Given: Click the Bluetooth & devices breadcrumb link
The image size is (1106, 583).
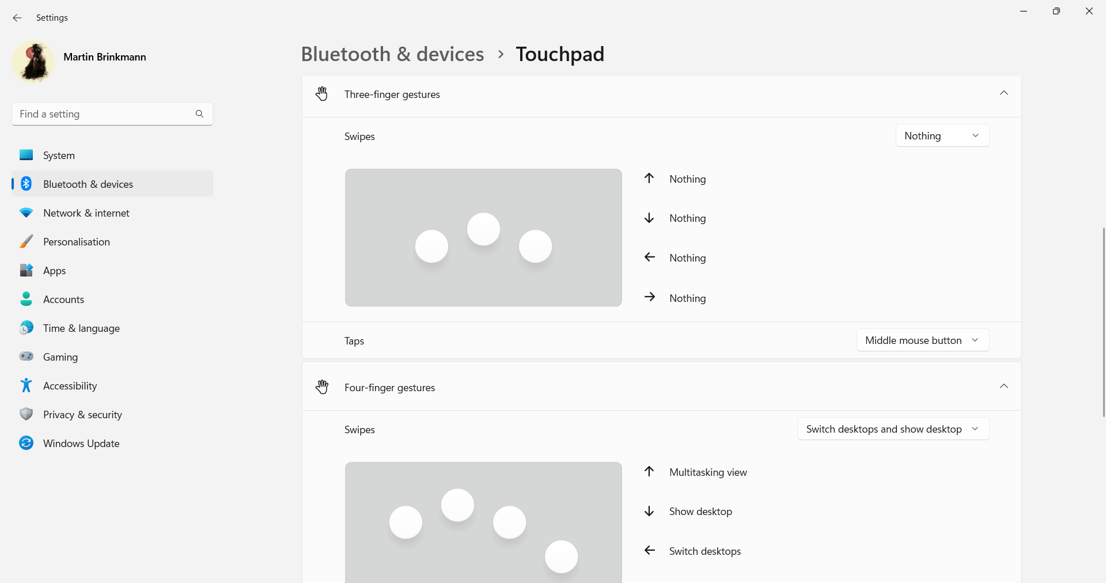Looking at the screenshot, I should coord(392,54).
